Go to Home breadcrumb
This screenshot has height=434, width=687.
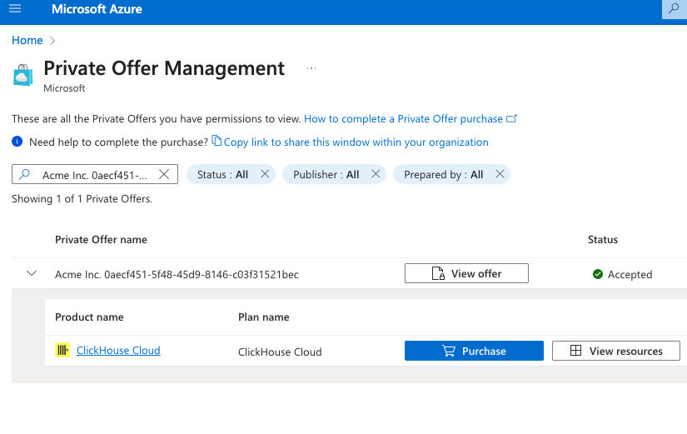pyautogui.click(x=27, y=40)
